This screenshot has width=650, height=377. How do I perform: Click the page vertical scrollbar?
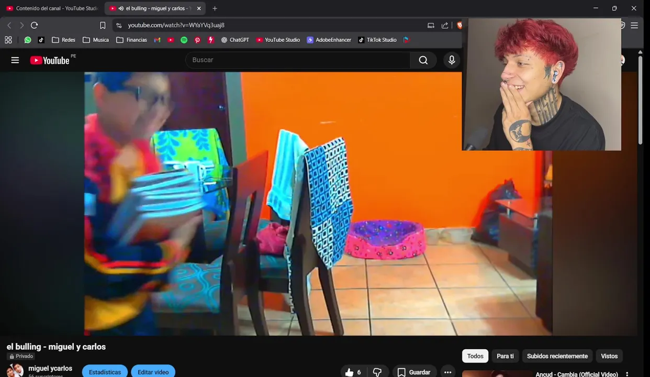click(x=640, y=99)
